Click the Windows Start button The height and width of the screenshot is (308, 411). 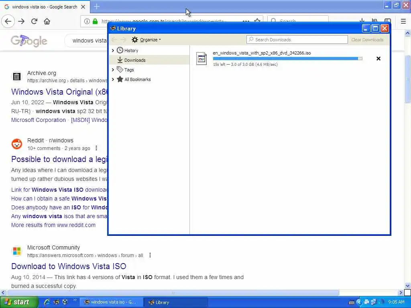(x=18, y=302)
